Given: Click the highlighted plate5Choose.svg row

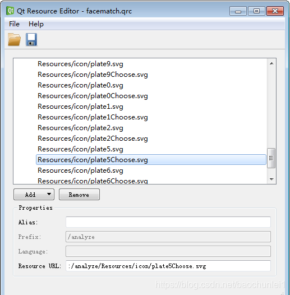Looking at the screenshot, I should (x=151, y=160).
